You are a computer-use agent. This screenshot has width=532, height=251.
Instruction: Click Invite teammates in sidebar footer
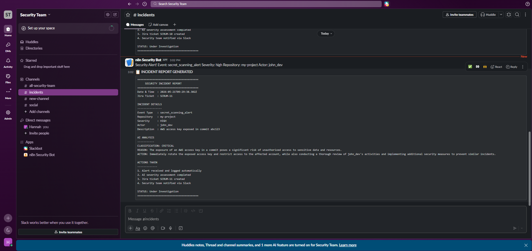[x=68, y=232]
